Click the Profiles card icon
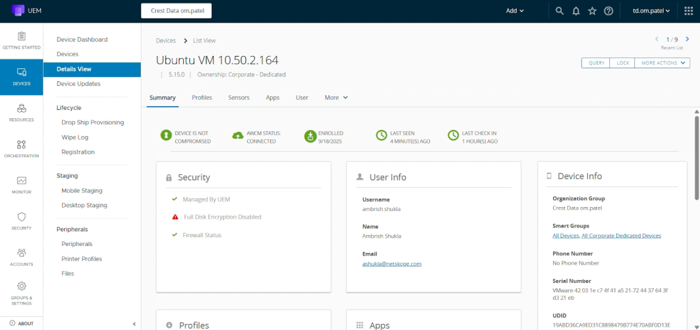The width and height of the screenshot is (700, 330). 170,325
